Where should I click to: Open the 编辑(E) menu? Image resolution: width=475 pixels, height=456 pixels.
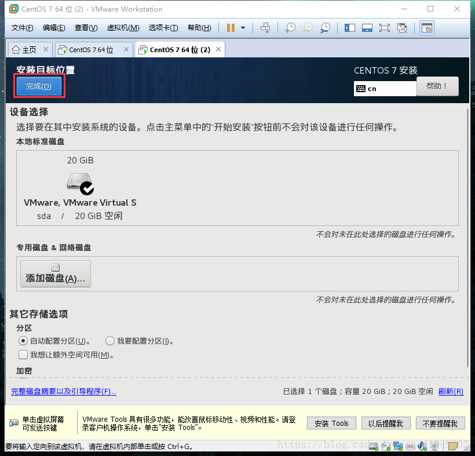(x=54, y=28)
